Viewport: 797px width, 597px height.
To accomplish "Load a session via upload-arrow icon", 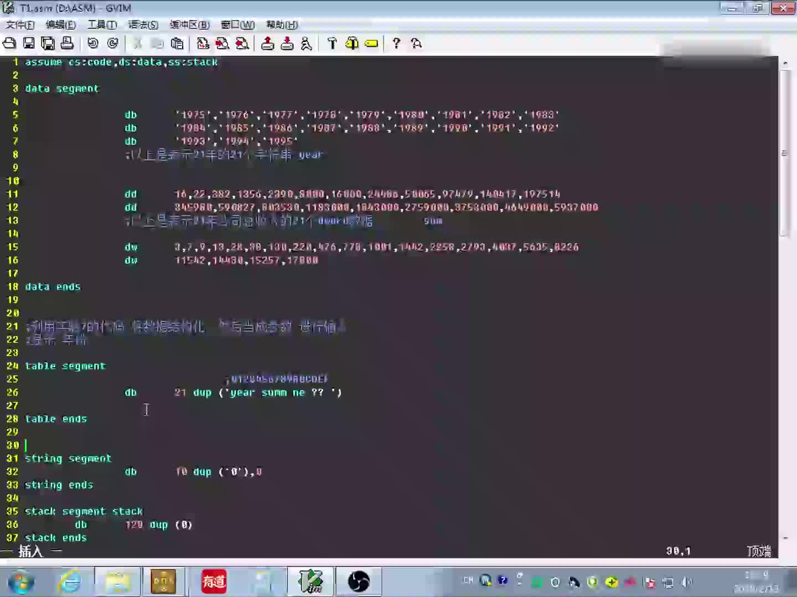I will pyautogui.click(x=267, y=43).
